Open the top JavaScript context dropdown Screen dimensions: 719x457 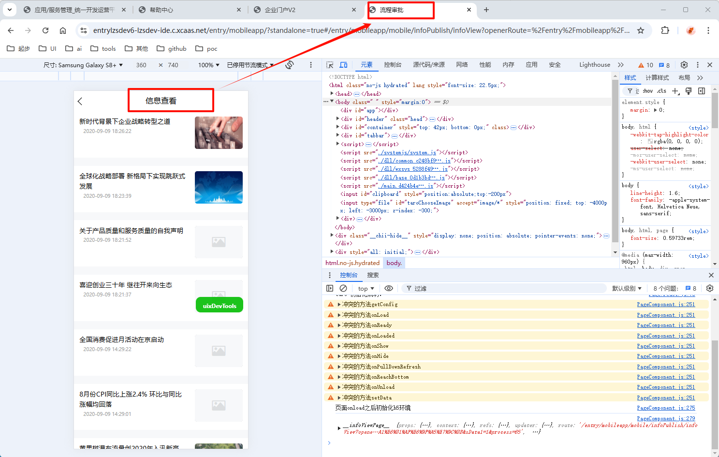coord(366,288)
